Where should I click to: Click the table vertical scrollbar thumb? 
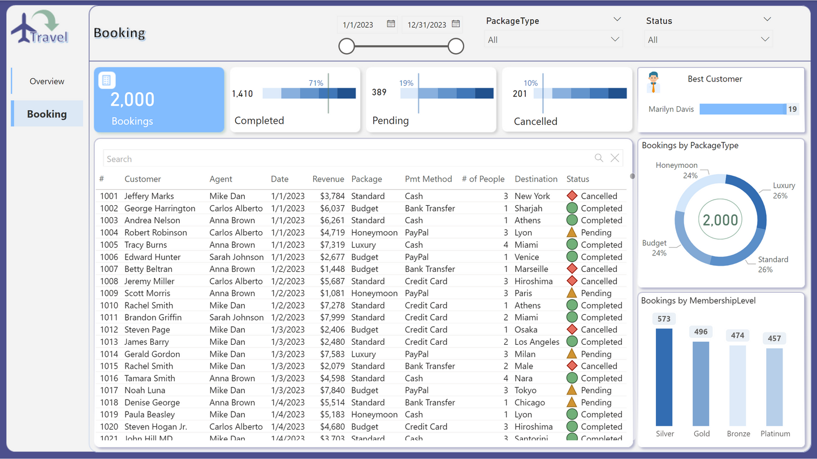pos(632,176)
